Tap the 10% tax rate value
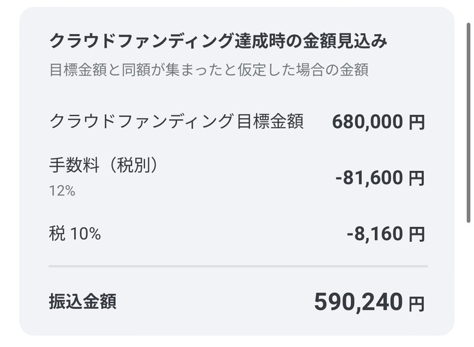This screenshot has height=347, width=474. (x=85, y=233)
